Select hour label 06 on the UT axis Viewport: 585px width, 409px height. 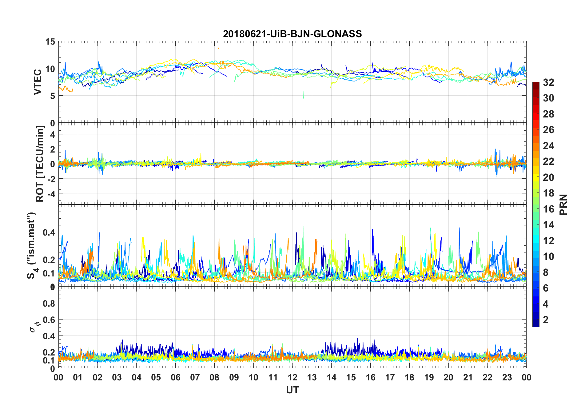(x=176, y=377)
